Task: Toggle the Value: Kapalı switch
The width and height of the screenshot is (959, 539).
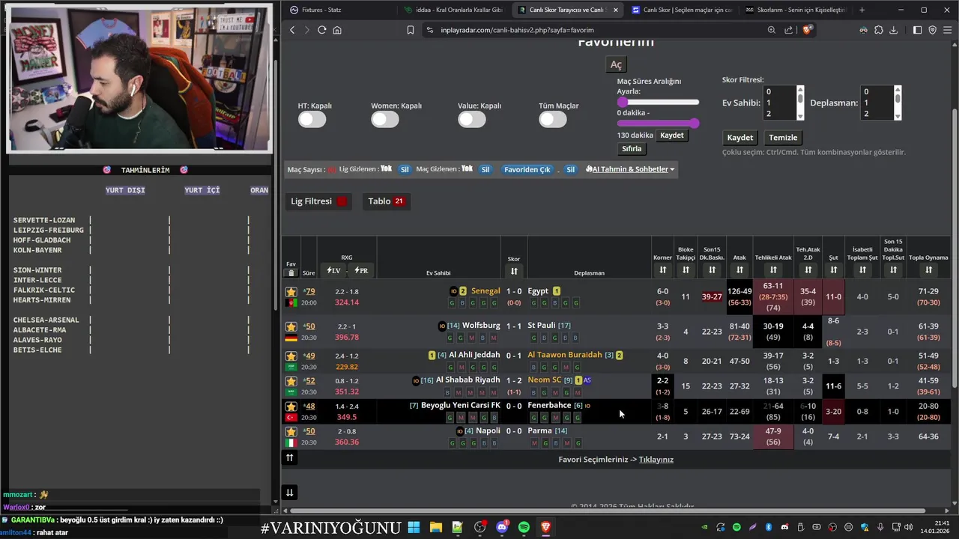Action: (x=472, y=119)
